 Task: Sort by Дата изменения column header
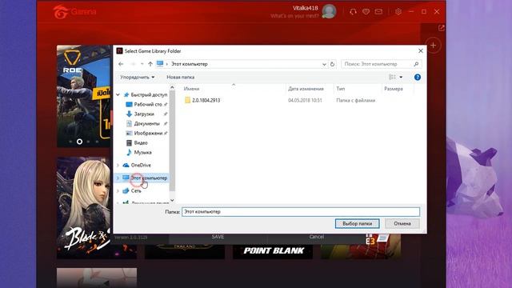click(306, 89)
